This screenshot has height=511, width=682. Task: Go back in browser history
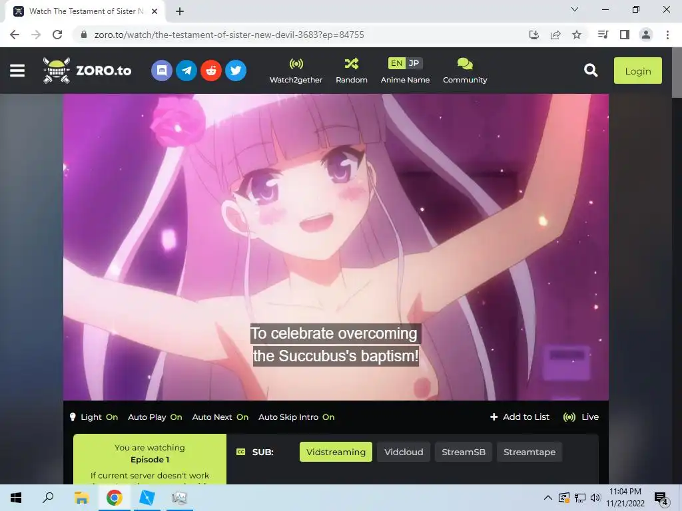[15, 35]
